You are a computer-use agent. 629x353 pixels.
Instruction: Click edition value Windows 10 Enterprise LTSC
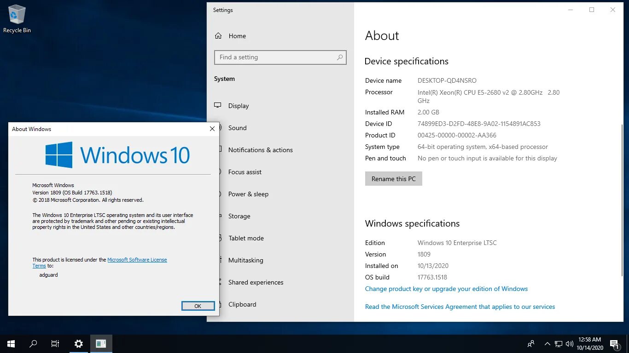pos(457,243)
